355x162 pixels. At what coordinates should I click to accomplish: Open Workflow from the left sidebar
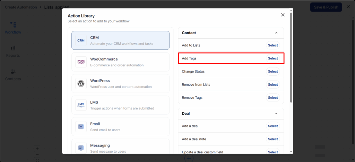pos(13,28)
